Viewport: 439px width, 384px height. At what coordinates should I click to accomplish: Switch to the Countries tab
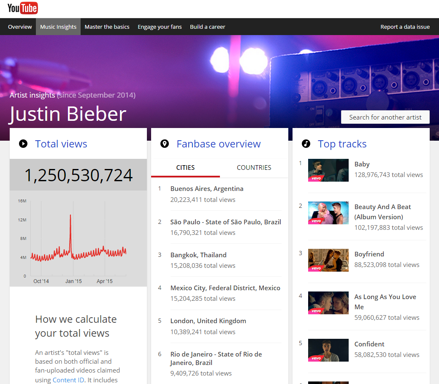(254, 168)
